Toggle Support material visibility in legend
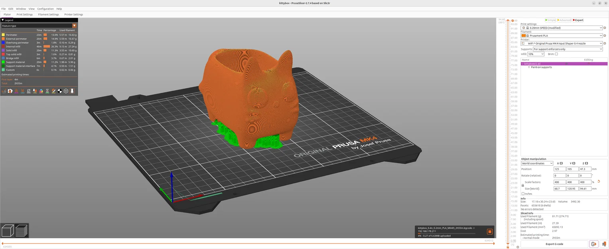 point(39,62)
